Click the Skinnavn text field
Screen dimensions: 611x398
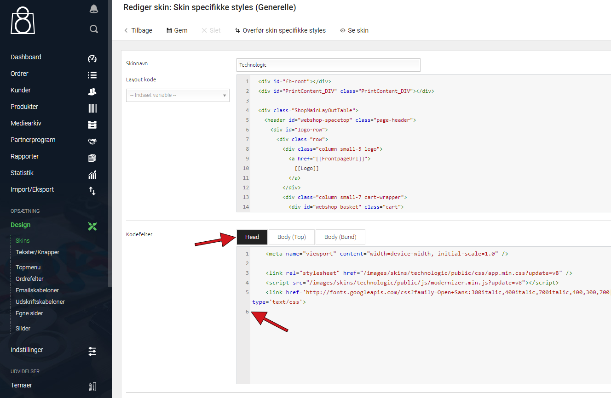coord(328,65)
